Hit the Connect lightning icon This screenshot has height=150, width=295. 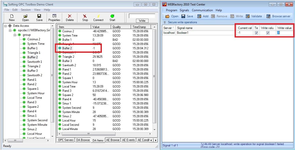[x=98, y=16]
